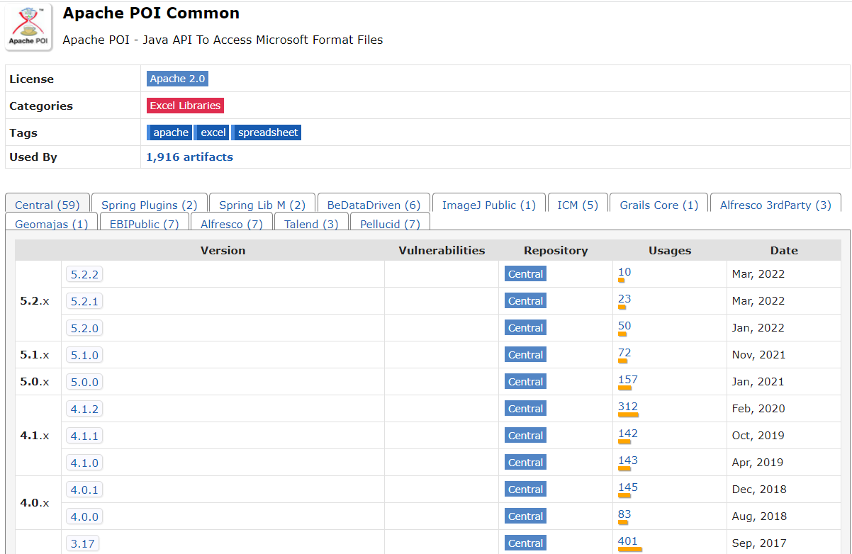Open version 4.1.1
The image size is (852, 554).
pos(84,436)
